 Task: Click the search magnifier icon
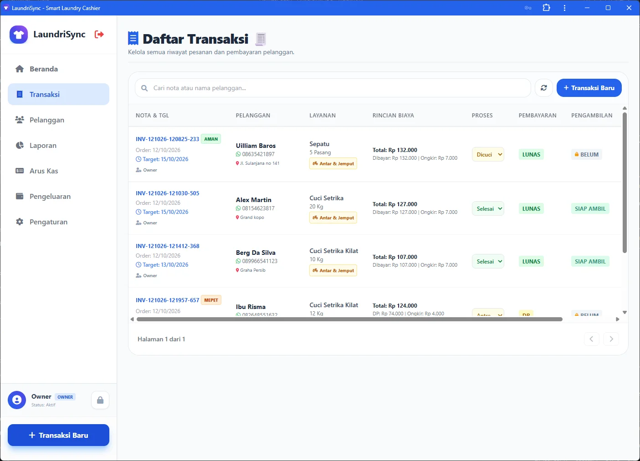[144, 88]
